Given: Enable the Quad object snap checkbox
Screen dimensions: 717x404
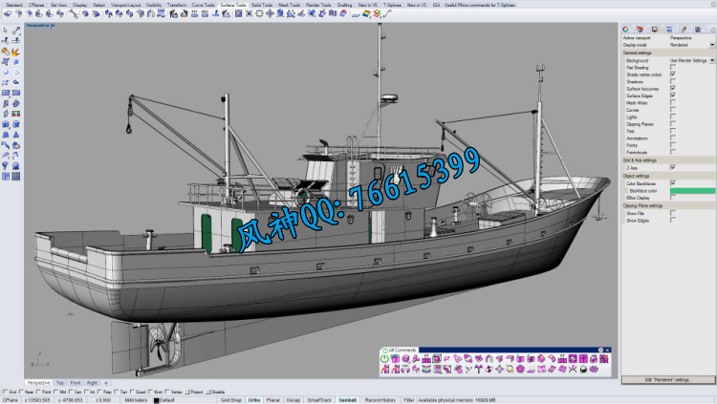Looking at the screenshot, I should [x=132, y=392].
